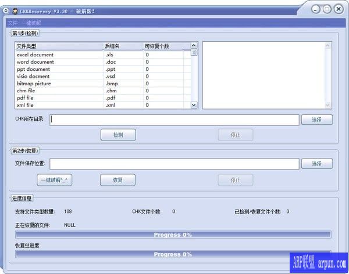Click the current file progress bar
Screen dimensions: 349x274
pyautogui.click(x=173, y=235)
